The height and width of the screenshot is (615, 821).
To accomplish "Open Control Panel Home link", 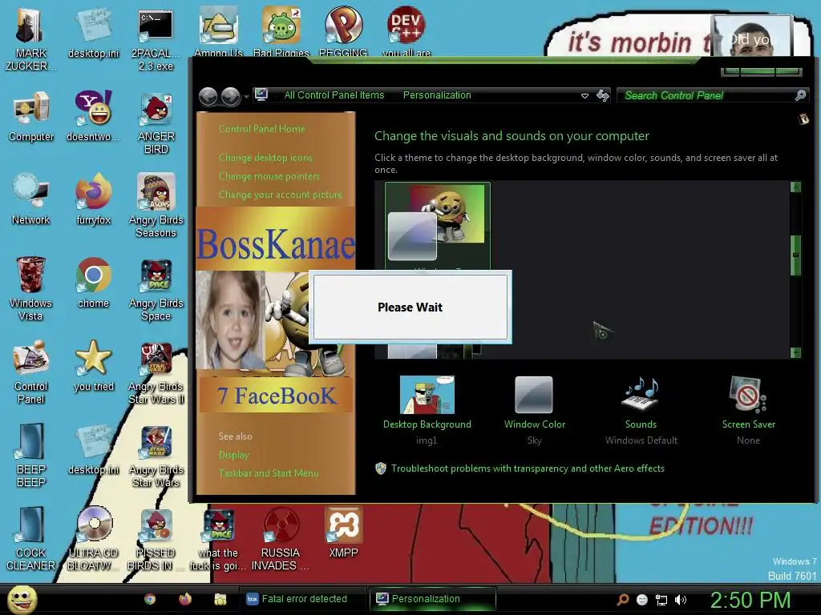I will coord(262,129).
